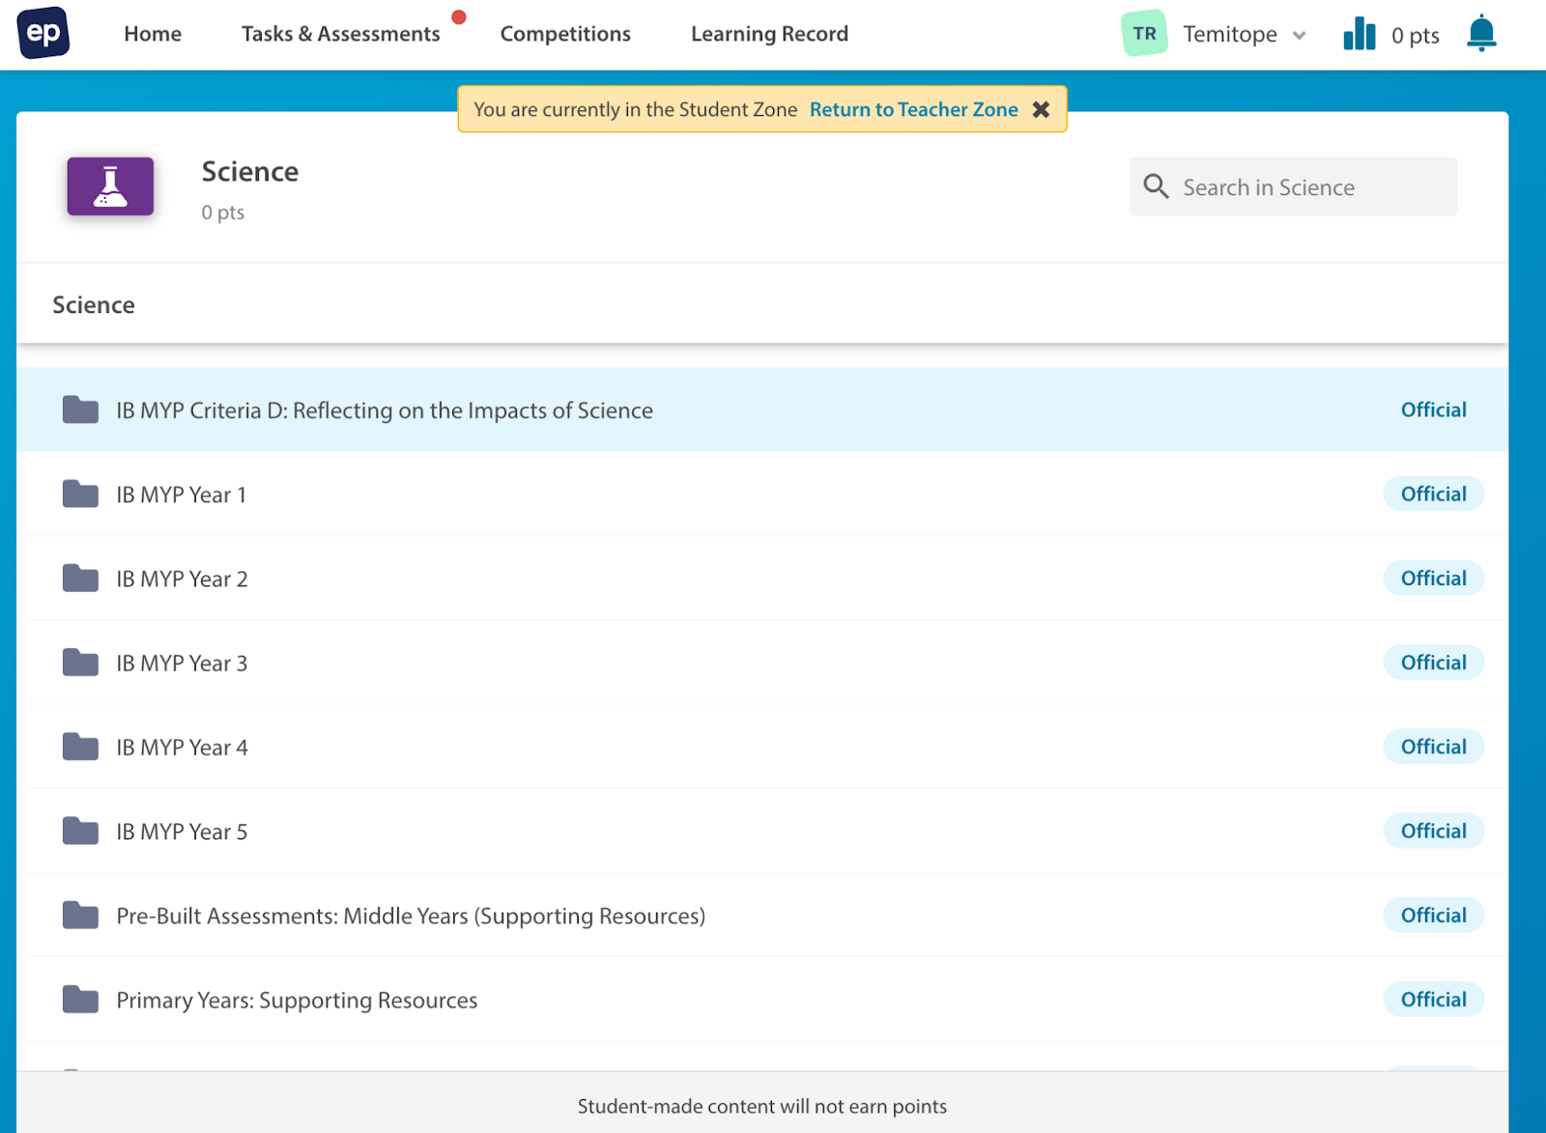
Task: Open the IB MYP Year 1 folder
Action: click(181, 495)
